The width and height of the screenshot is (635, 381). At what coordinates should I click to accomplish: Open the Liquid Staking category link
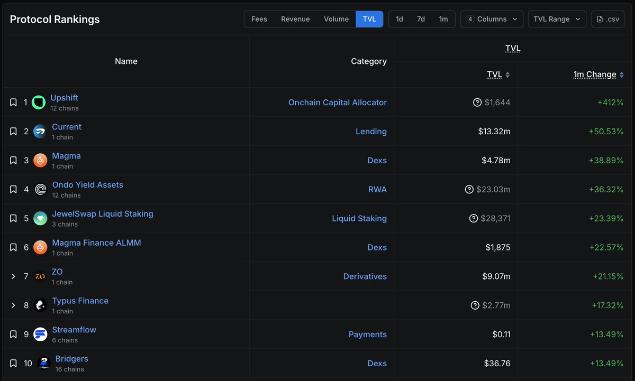(x=359, y=218)
